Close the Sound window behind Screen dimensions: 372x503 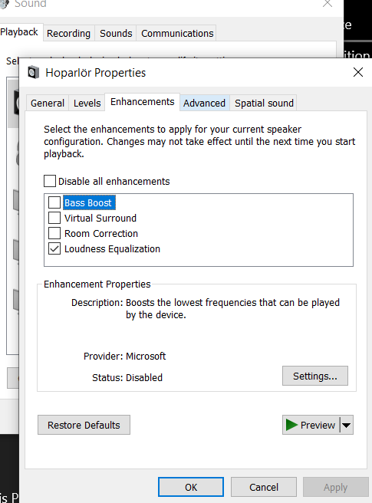pyautogui.click(x=328, y=4)
